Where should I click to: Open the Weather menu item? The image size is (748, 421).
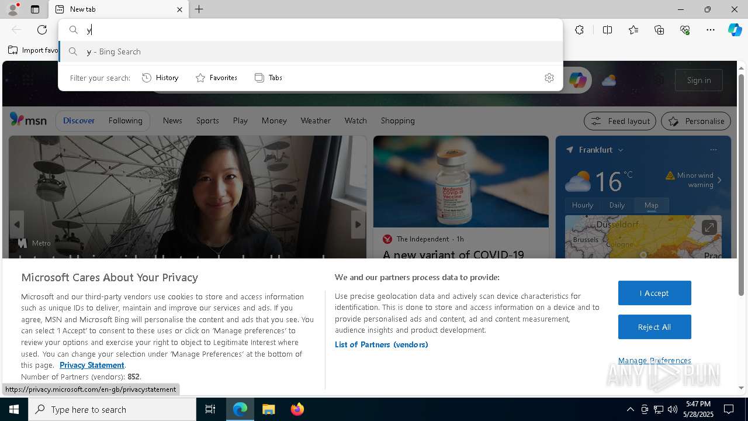316,120
